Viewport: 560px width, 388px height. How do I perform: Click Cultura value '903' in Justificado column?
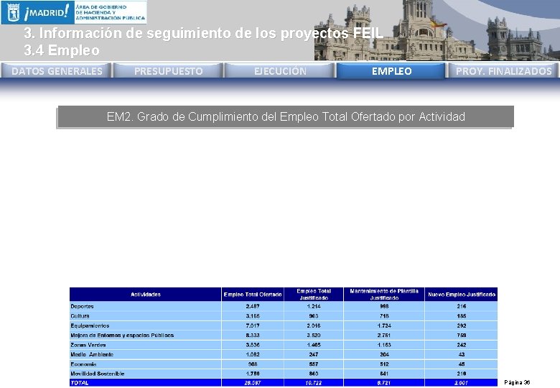tap(314, 316)
